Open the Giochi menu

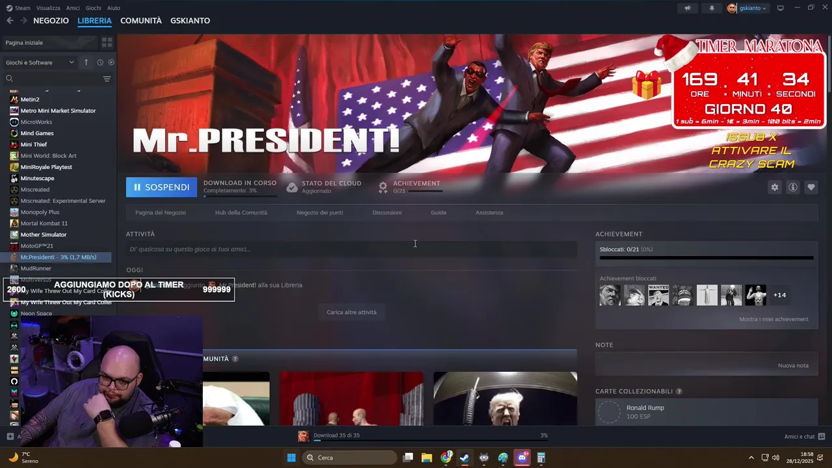point(94,8)
